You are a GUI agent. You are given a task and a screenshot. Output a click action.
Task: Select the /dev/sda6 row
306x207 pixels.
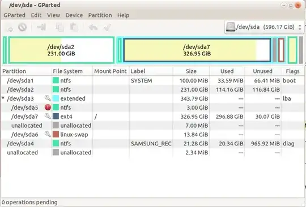coord(152,135)
